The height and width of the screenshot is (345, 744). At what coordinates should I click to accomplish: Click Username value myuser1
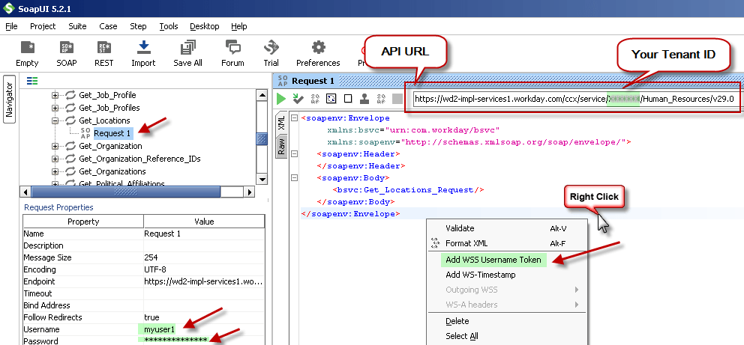click(x=204, y=329)
